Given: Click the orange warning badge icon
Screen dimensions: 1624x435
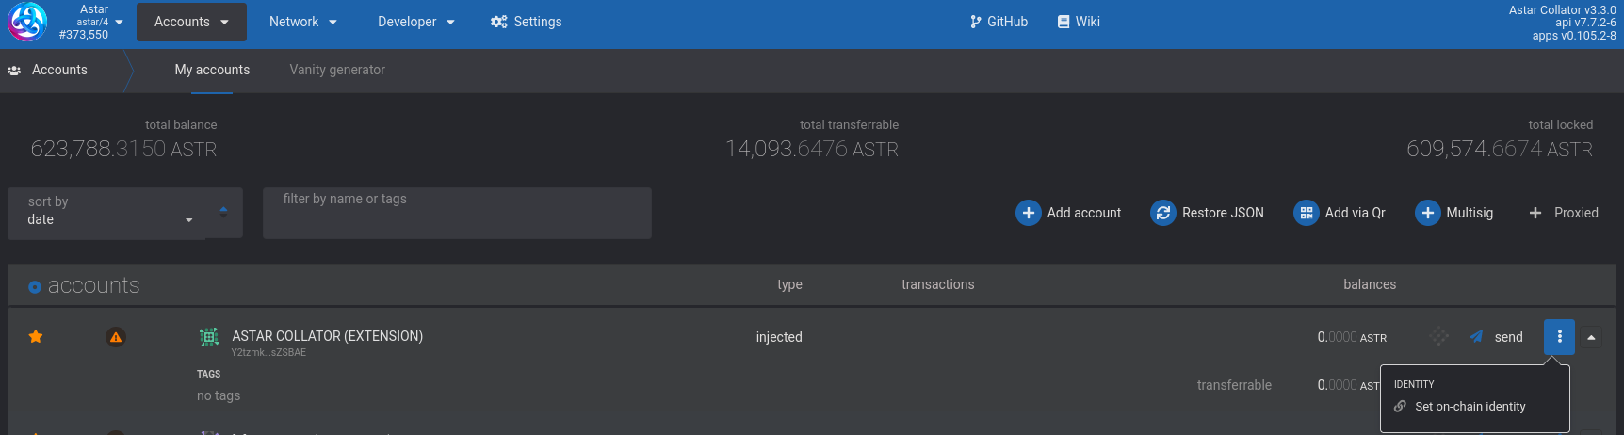Looking at the screenshot, I should 116,337.
